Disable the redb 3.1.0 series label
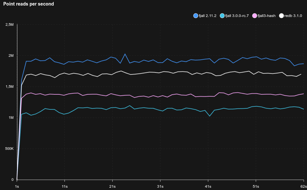Image resolution: width=307 pixels, height=190 pixels. point(293,16)
